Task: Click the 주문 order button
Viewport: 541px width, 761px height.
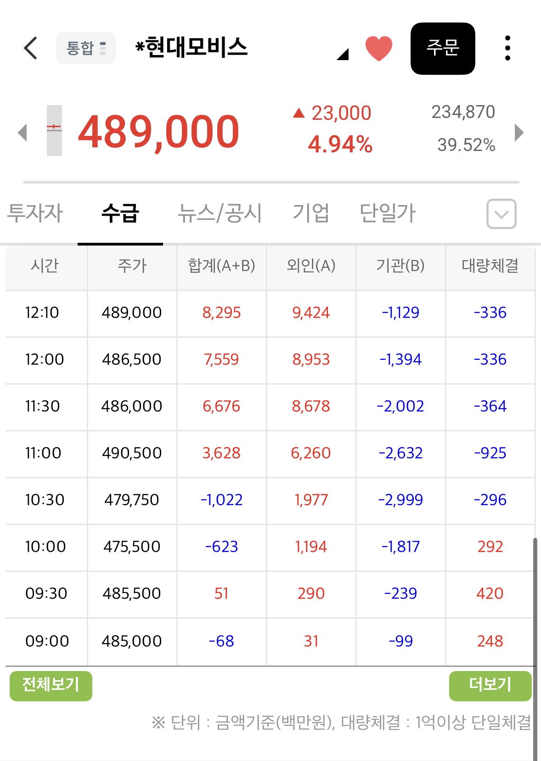Action: pos(443,48)
